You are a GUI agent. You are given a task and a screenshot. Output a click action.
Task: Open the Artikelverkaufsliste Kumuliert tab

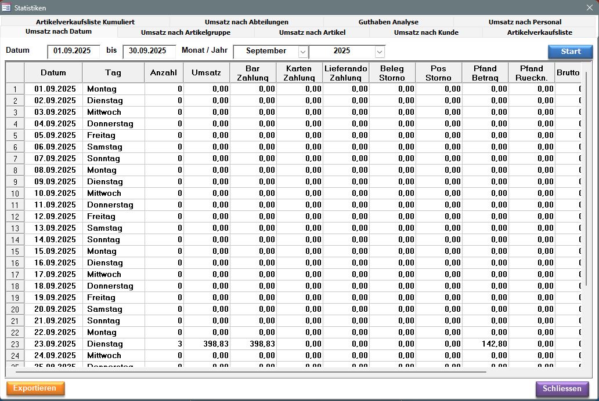(x=93, y=22)
